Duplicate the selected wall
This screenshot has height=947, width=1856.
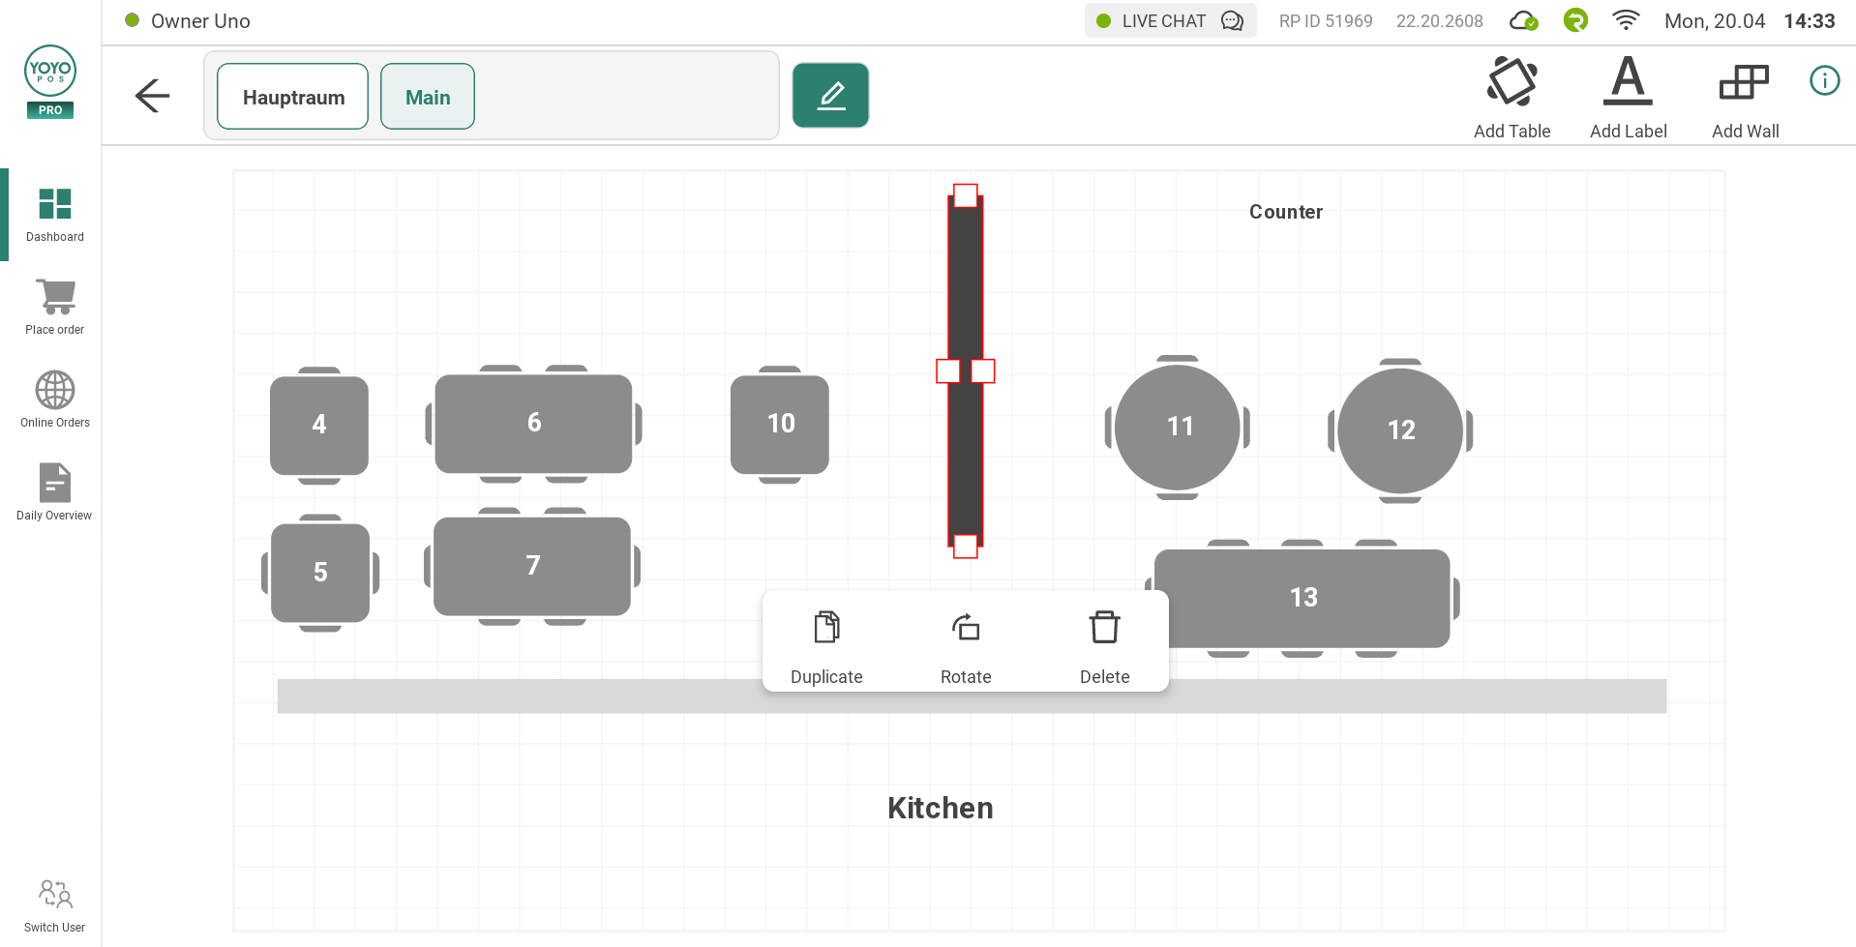(826, 645)
